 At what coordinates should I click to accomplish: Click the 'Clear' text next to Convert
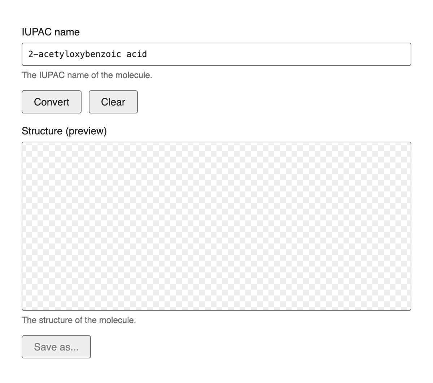pyautogui.click(x=113, y=102)
